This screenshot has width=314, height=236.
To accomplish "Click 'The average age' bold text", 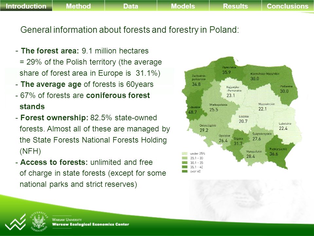I will [51, 85].
